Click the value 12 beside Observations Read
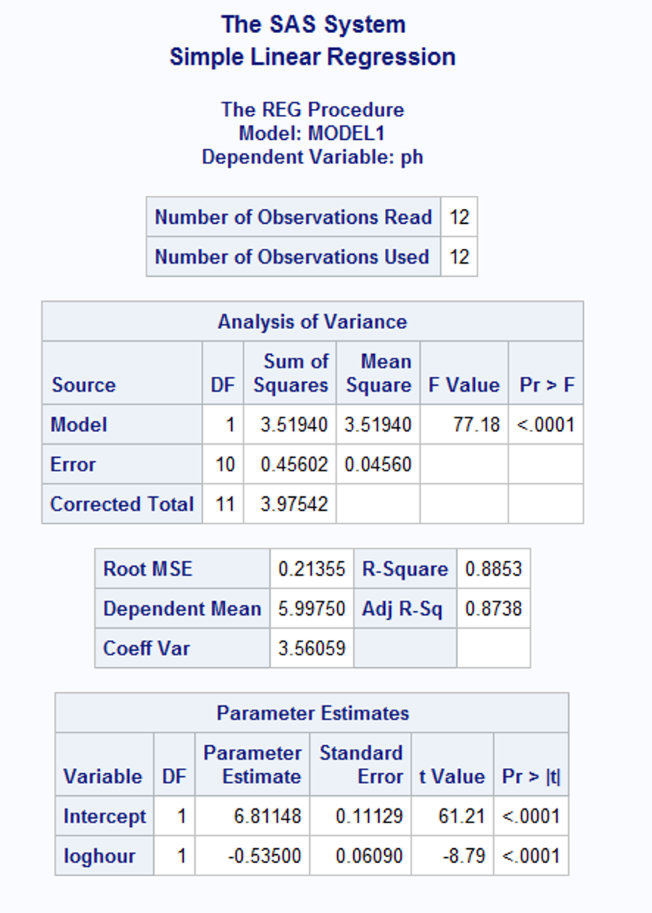652x913 pixels. [x=459, y=217]
